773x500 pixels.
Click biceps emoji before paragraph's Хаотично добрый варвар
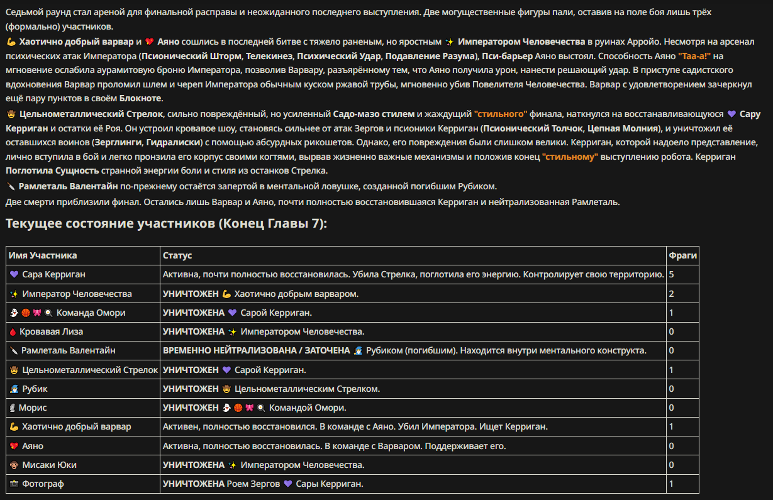coord(11,42)
